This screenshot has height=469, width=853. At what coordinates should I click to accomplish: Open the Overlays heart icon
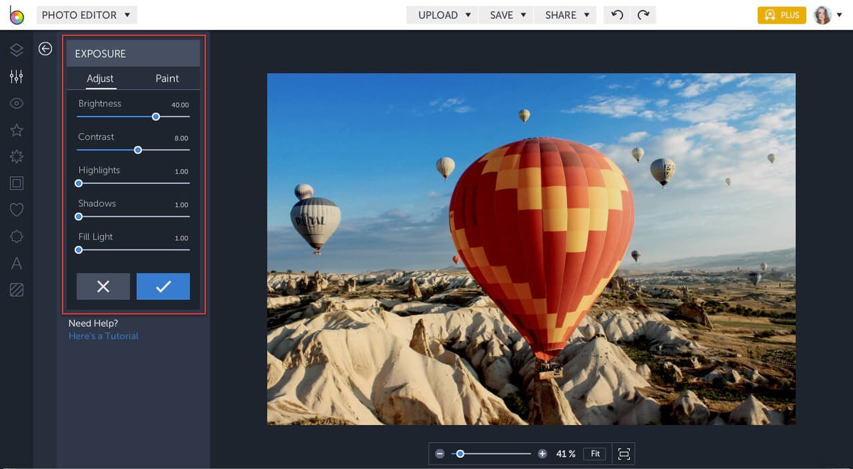16,210
